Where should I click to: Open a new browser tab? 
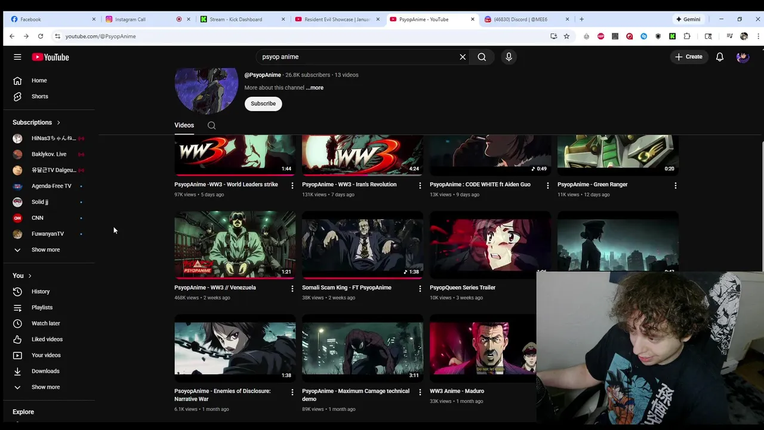pyautogui.click(x=581, y=19)
